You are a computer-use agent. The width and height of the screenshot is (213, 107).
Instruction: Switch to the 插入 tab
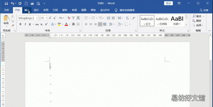[x=27, y=10]
